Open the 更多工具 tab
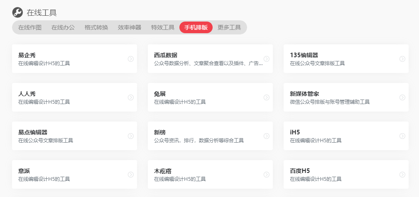This screenshot has width=419, height=197. [x=229, y=27]
